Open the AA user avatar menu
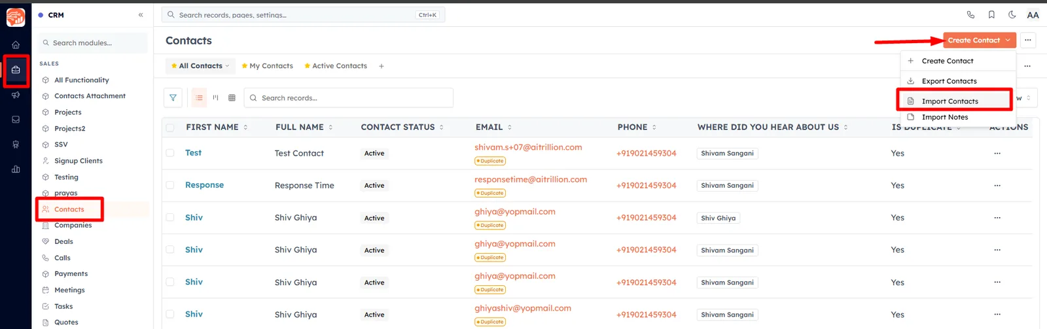The width and height of the screenshot is (1047, 329). coord(1033,15)
